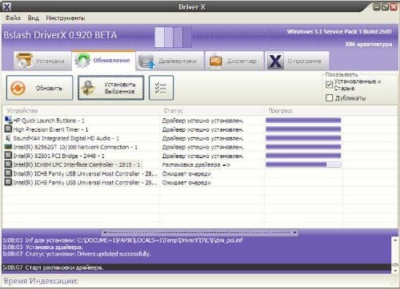The image size is (400, 289).
Task: Click the database Драйвер-паки icon
Action: [146, 61]
